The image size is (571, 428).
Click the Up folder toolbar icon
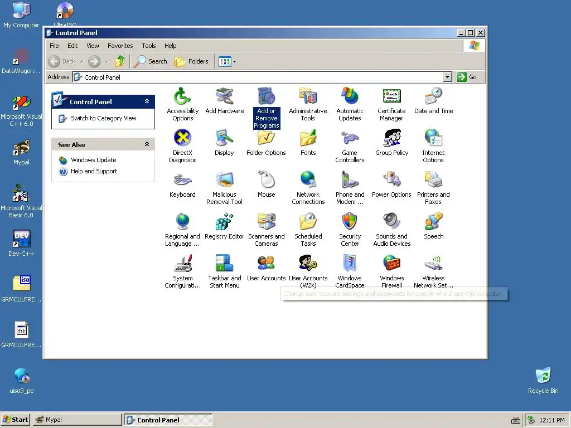pyautogui.click(x=120, y=61)
